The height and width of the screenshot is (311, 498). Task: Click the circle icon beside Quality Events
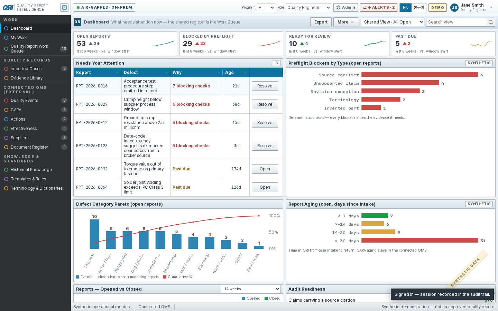(x=6, y=101)
